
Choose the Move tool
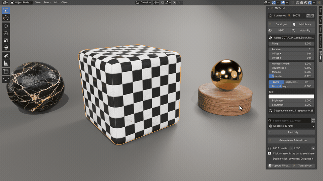tap(6, 26)
